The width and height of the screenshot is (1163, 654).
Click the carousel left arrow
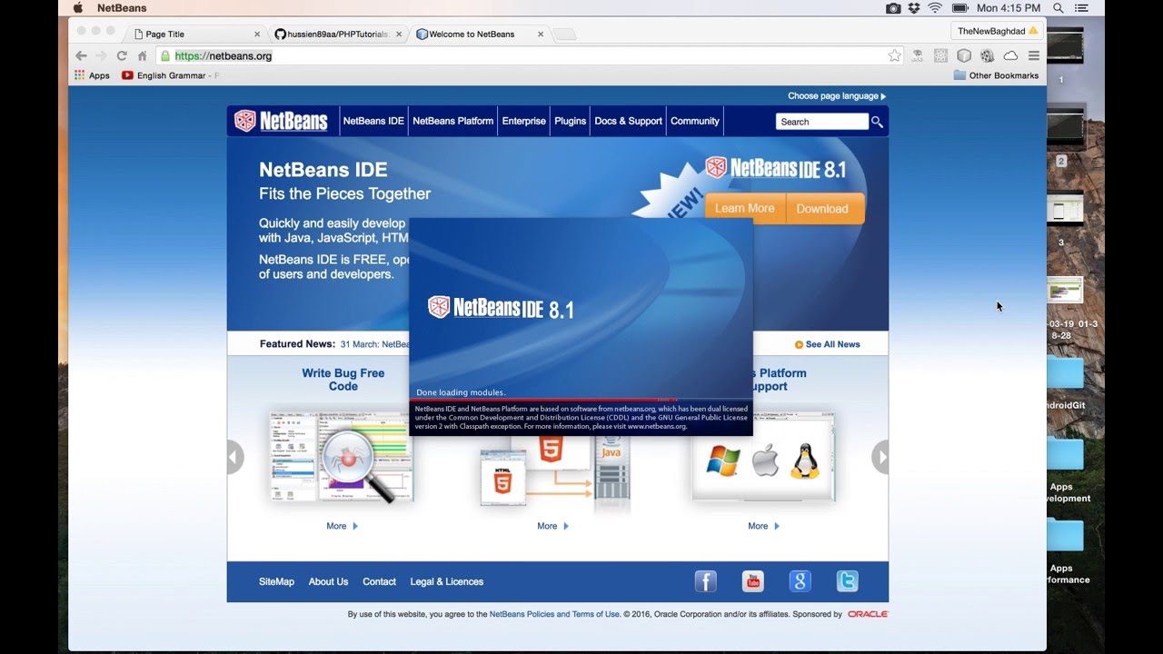click(235, 457)
